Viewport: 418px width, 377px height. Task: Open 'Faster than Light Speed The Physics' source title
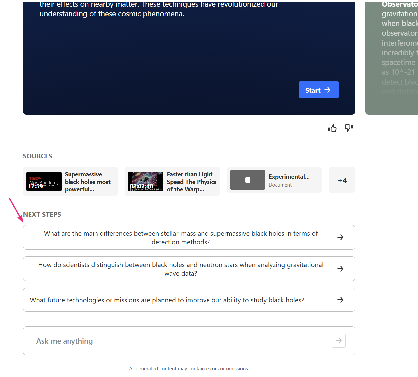click(192, 182)
